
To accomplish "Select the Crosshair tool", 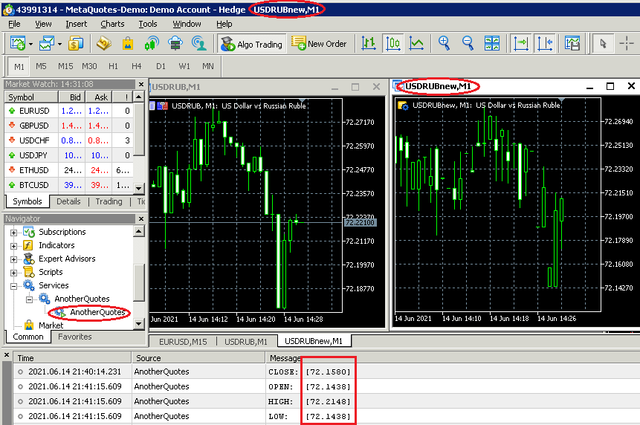I will (627, 43).
